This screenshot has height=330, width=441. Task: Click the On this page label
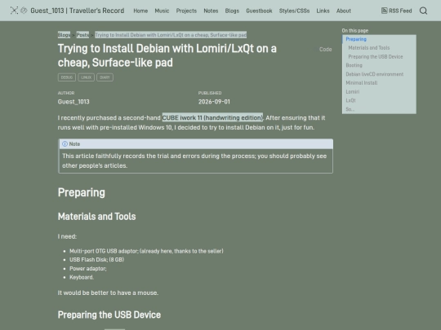[x=355, y=31]
